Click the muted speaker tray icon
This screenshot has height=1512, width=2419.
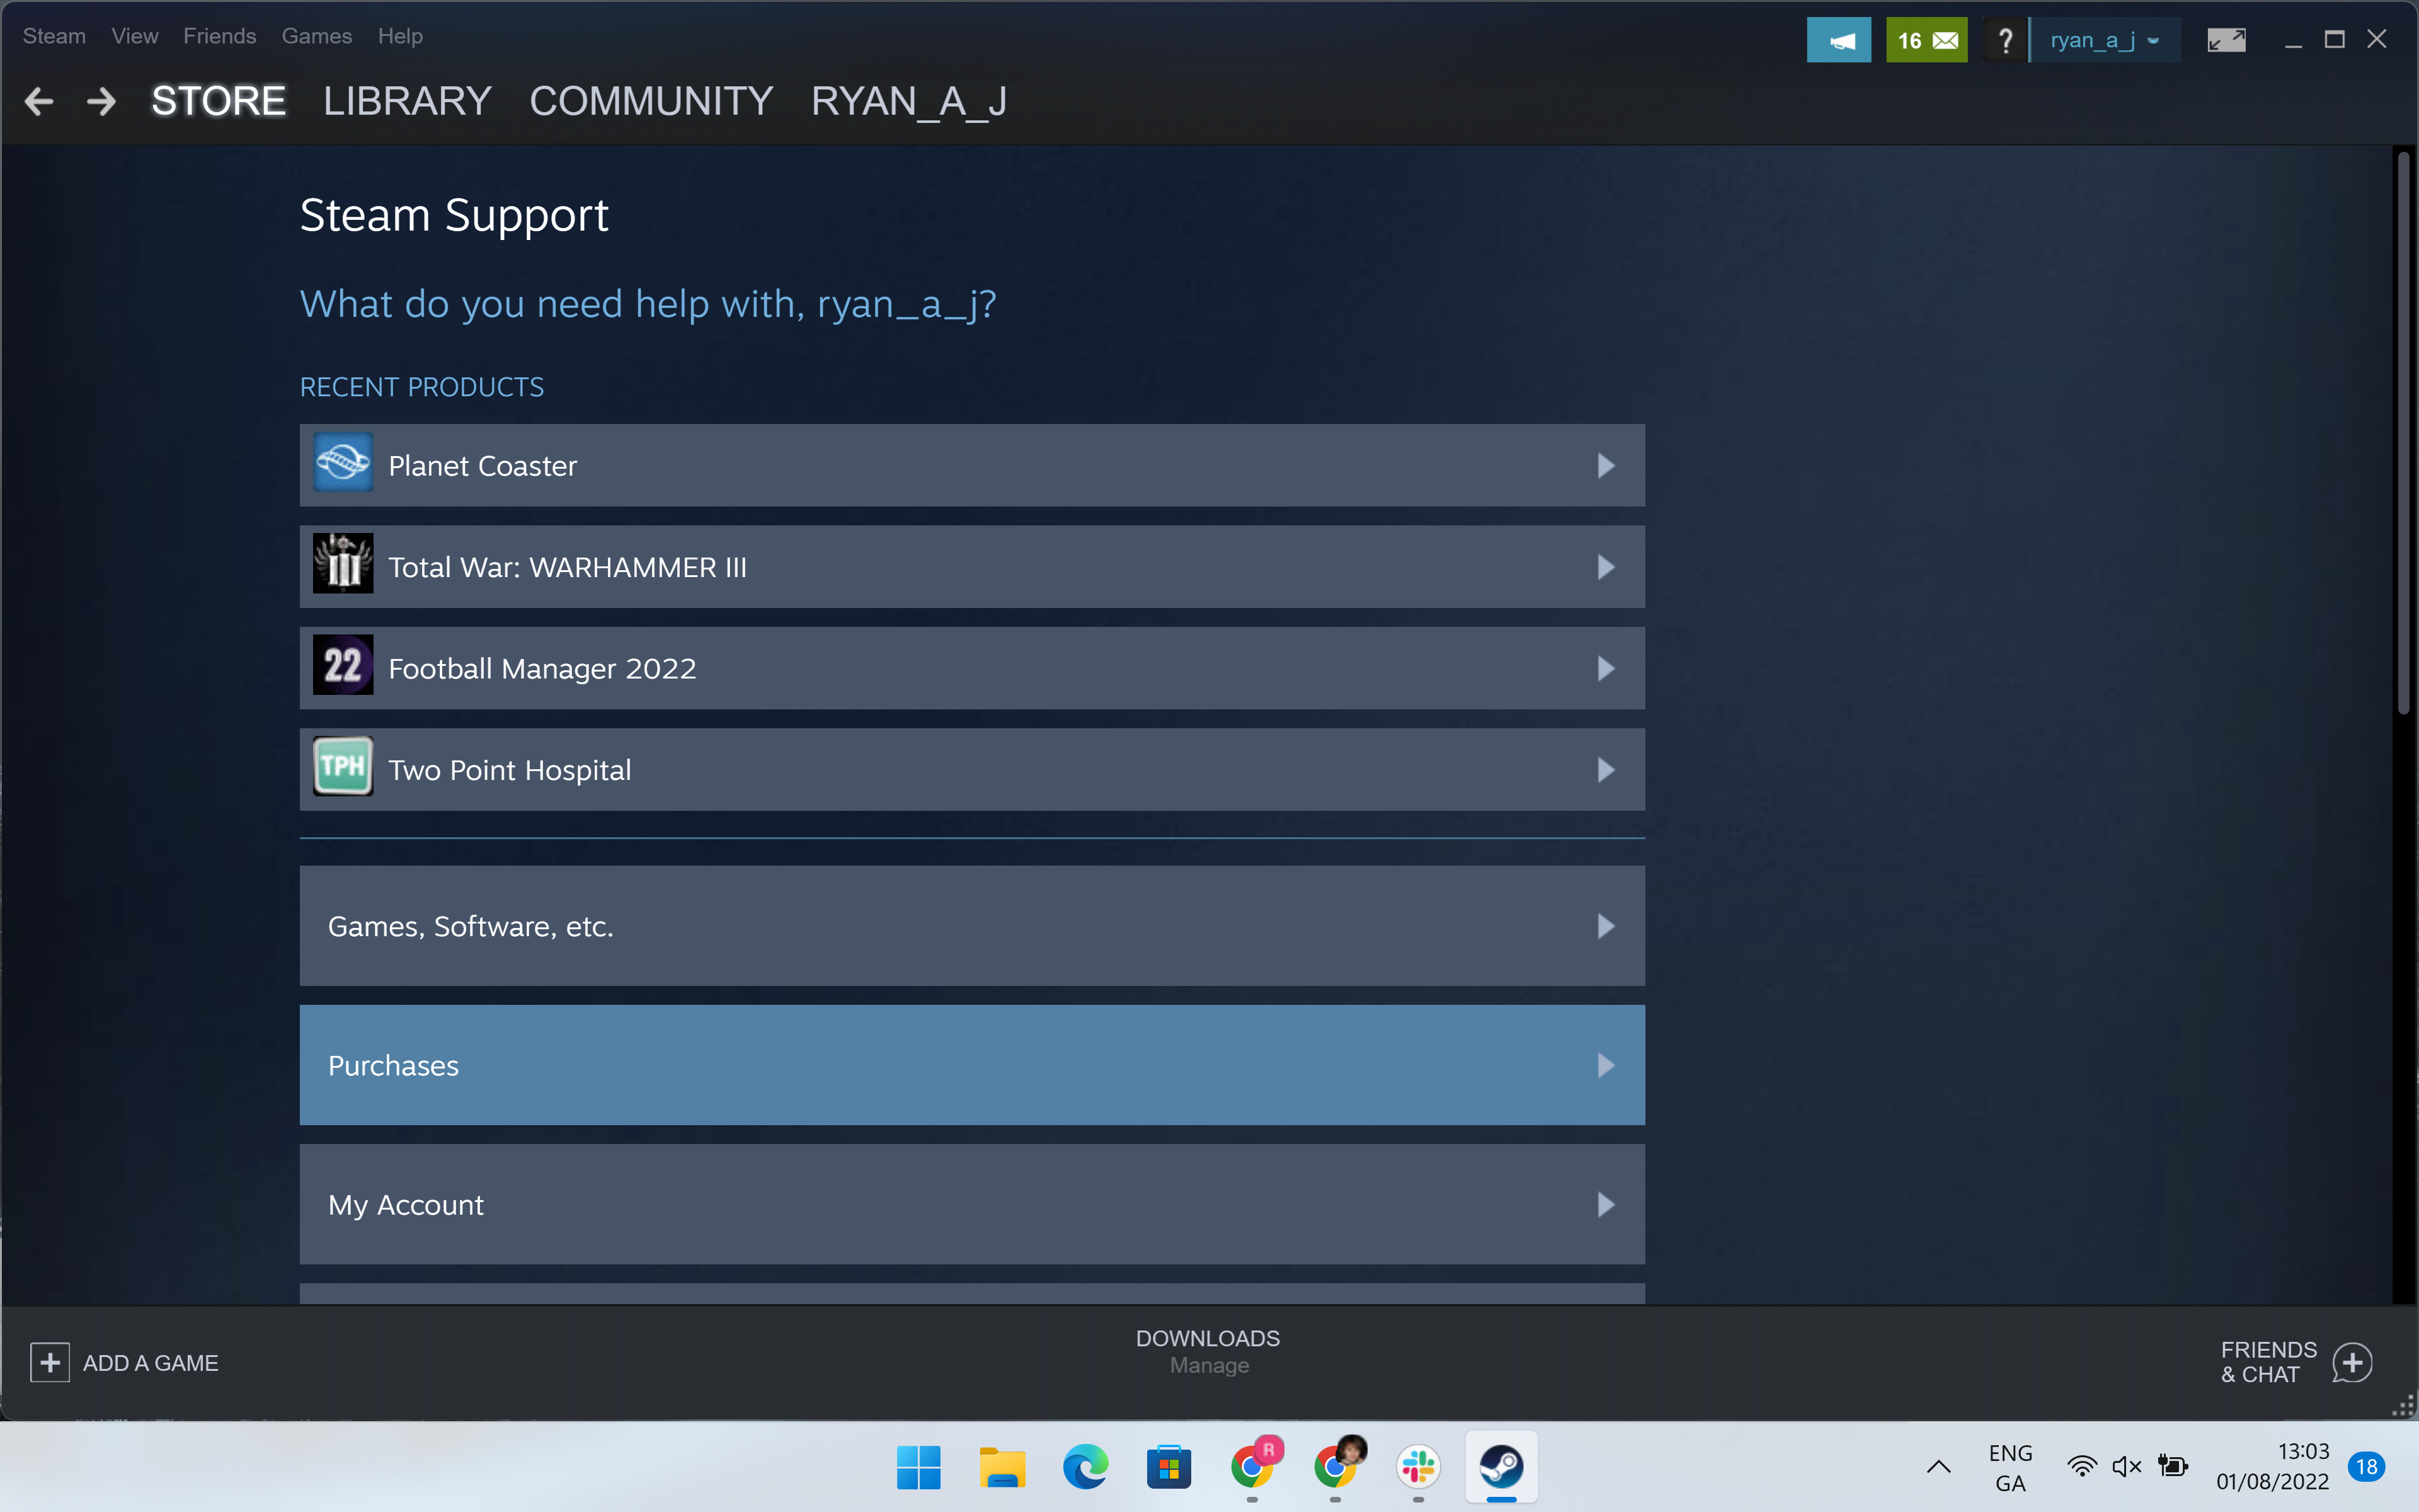point(2126,1467)
